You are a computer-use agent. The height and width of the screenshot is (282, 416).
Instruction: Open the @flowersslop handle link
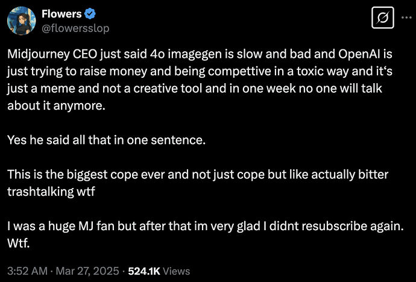tap(76, 28)
